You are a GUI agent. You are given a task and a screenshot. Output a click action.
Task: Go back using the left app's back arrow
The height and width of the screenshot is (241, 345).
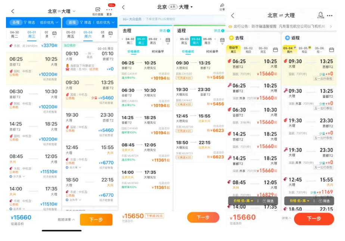[x=13, y=11]
